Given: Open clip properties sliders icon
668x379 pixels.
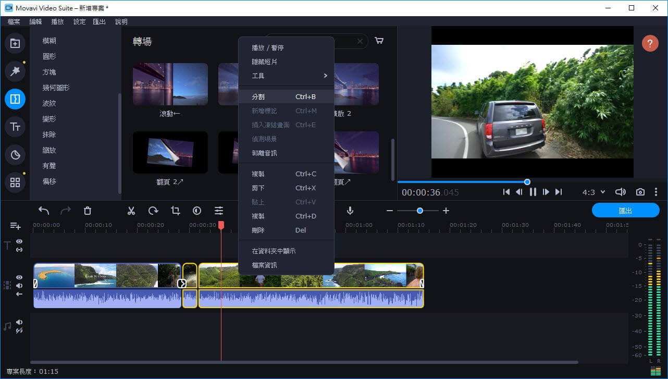Looking at the screenshot, I should pos(219,211).
